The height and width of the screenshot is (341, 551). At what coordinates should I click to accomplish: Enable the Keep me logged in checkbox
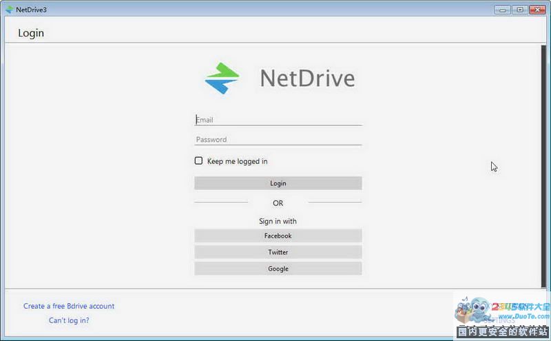(x=198, y=161)
